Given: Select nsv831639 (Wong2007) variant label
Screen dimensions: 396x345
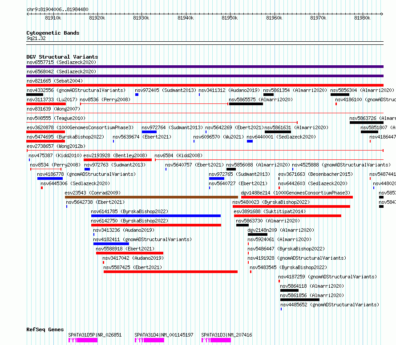Looking at the screenshot, I should pyautogui.click(x=53, y=109).
